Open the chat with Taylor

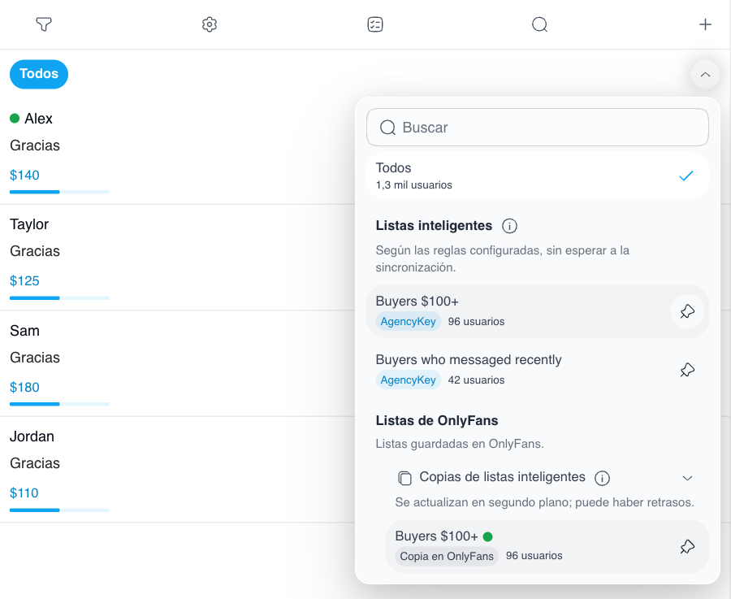[x=177, y=258]
